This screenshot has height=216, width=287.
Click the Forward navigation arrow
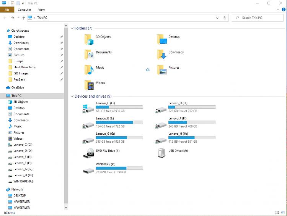coord(12,18)
